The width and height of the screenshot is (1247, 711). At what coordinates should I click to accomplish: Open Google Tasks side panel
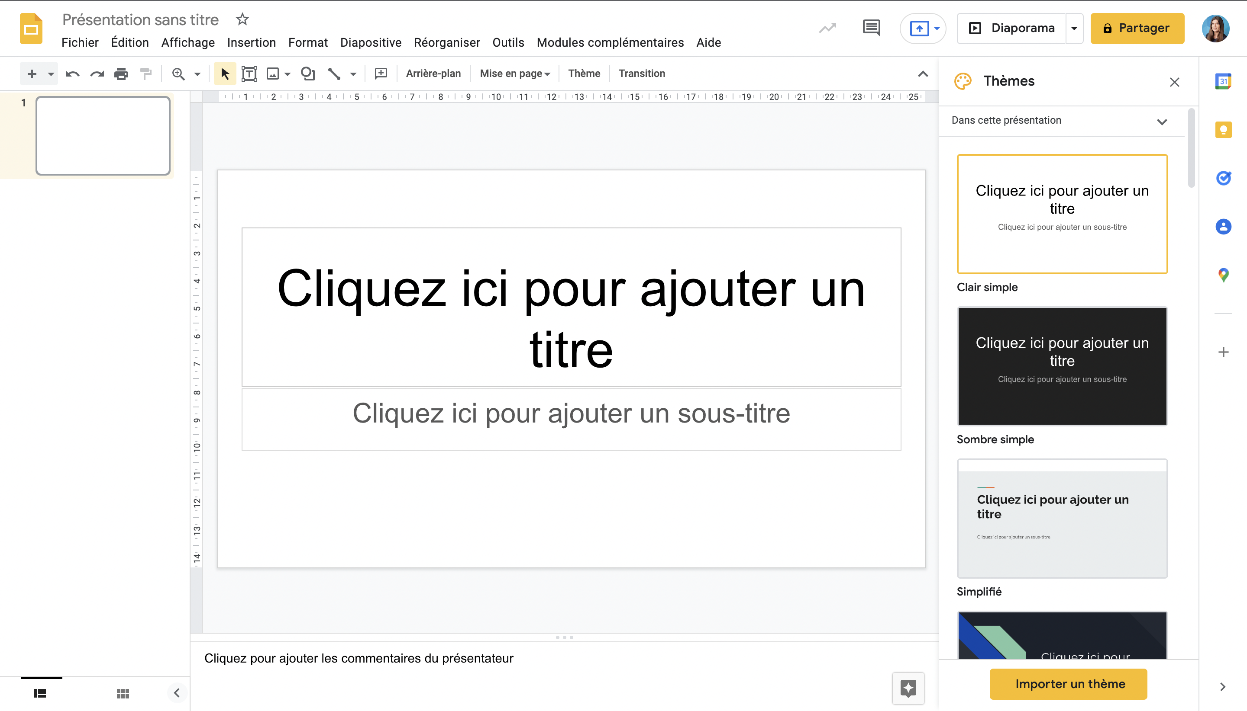1223,178
